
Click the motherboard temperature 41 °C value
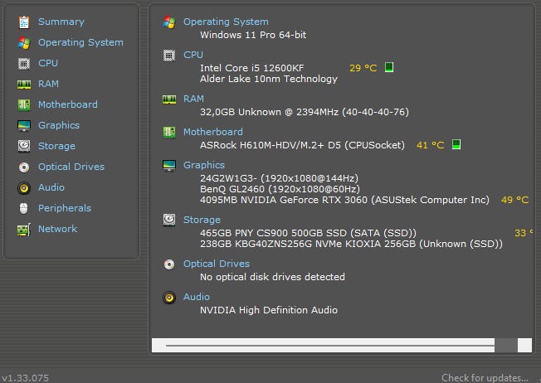pyautogui.click(x=431, y=145)
